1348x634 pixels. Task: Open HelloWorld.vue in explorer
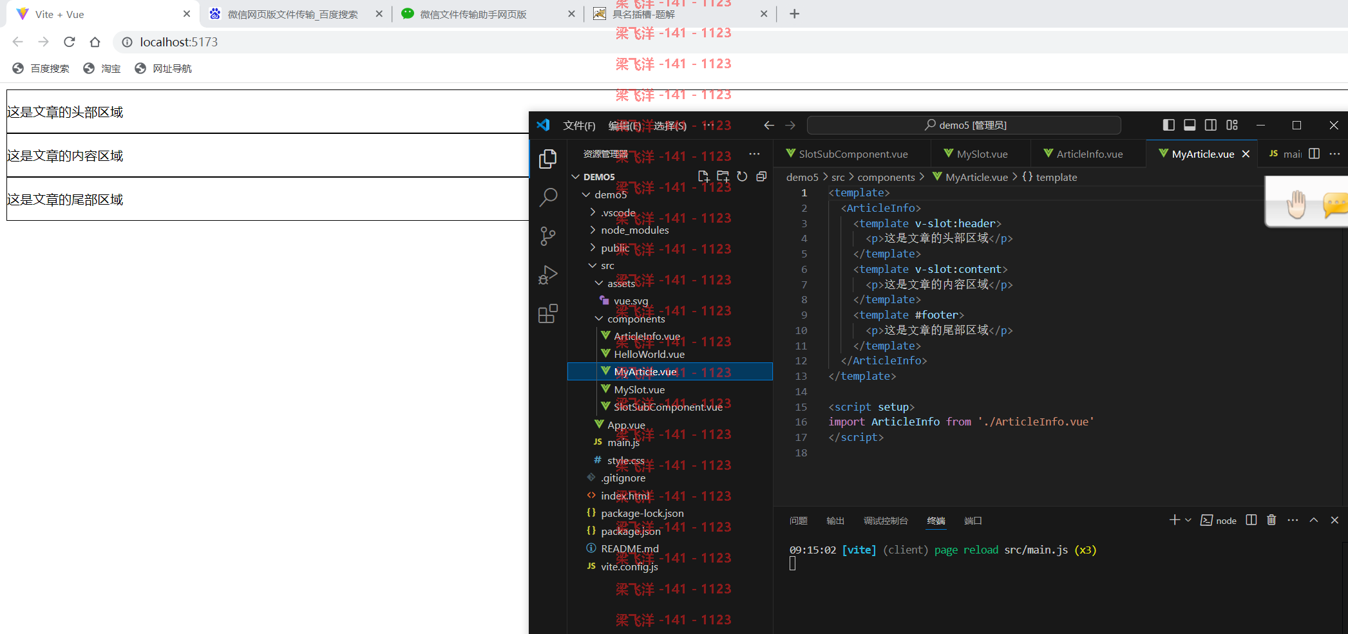670,354
